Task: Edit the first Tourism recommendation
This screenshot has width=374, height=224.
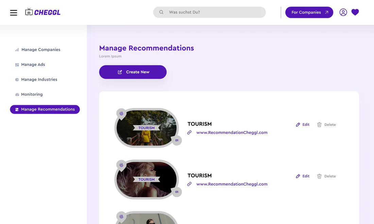Action: point(303,125)
